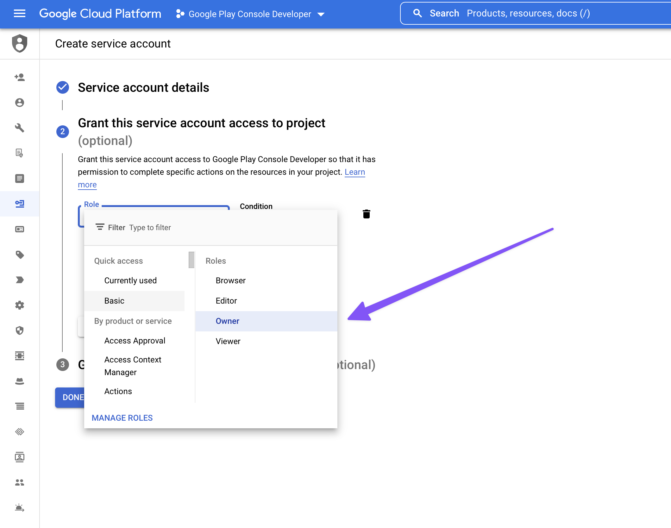Screen dimensions: 671x528
Task: Click the completed Service account details step
Action: click(143, 88)
